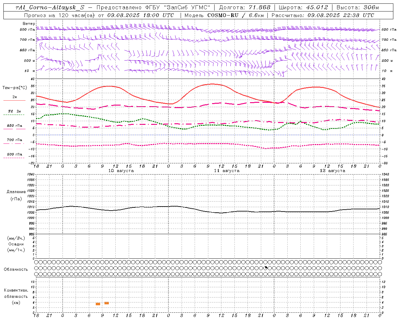
Task: Click the Модель COSMO-RU / 6.6км text
Action: tap(224, 15)
